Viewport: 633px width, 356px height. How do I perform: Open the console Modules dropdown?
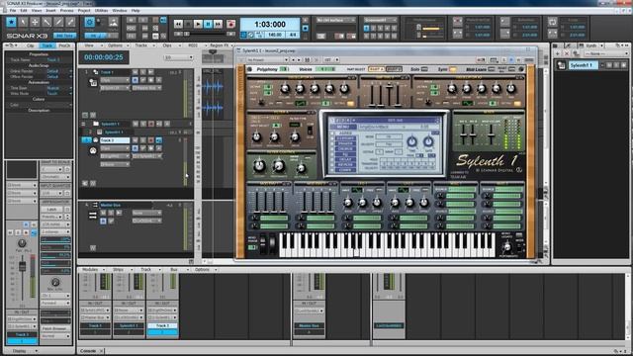click(93, 269)
